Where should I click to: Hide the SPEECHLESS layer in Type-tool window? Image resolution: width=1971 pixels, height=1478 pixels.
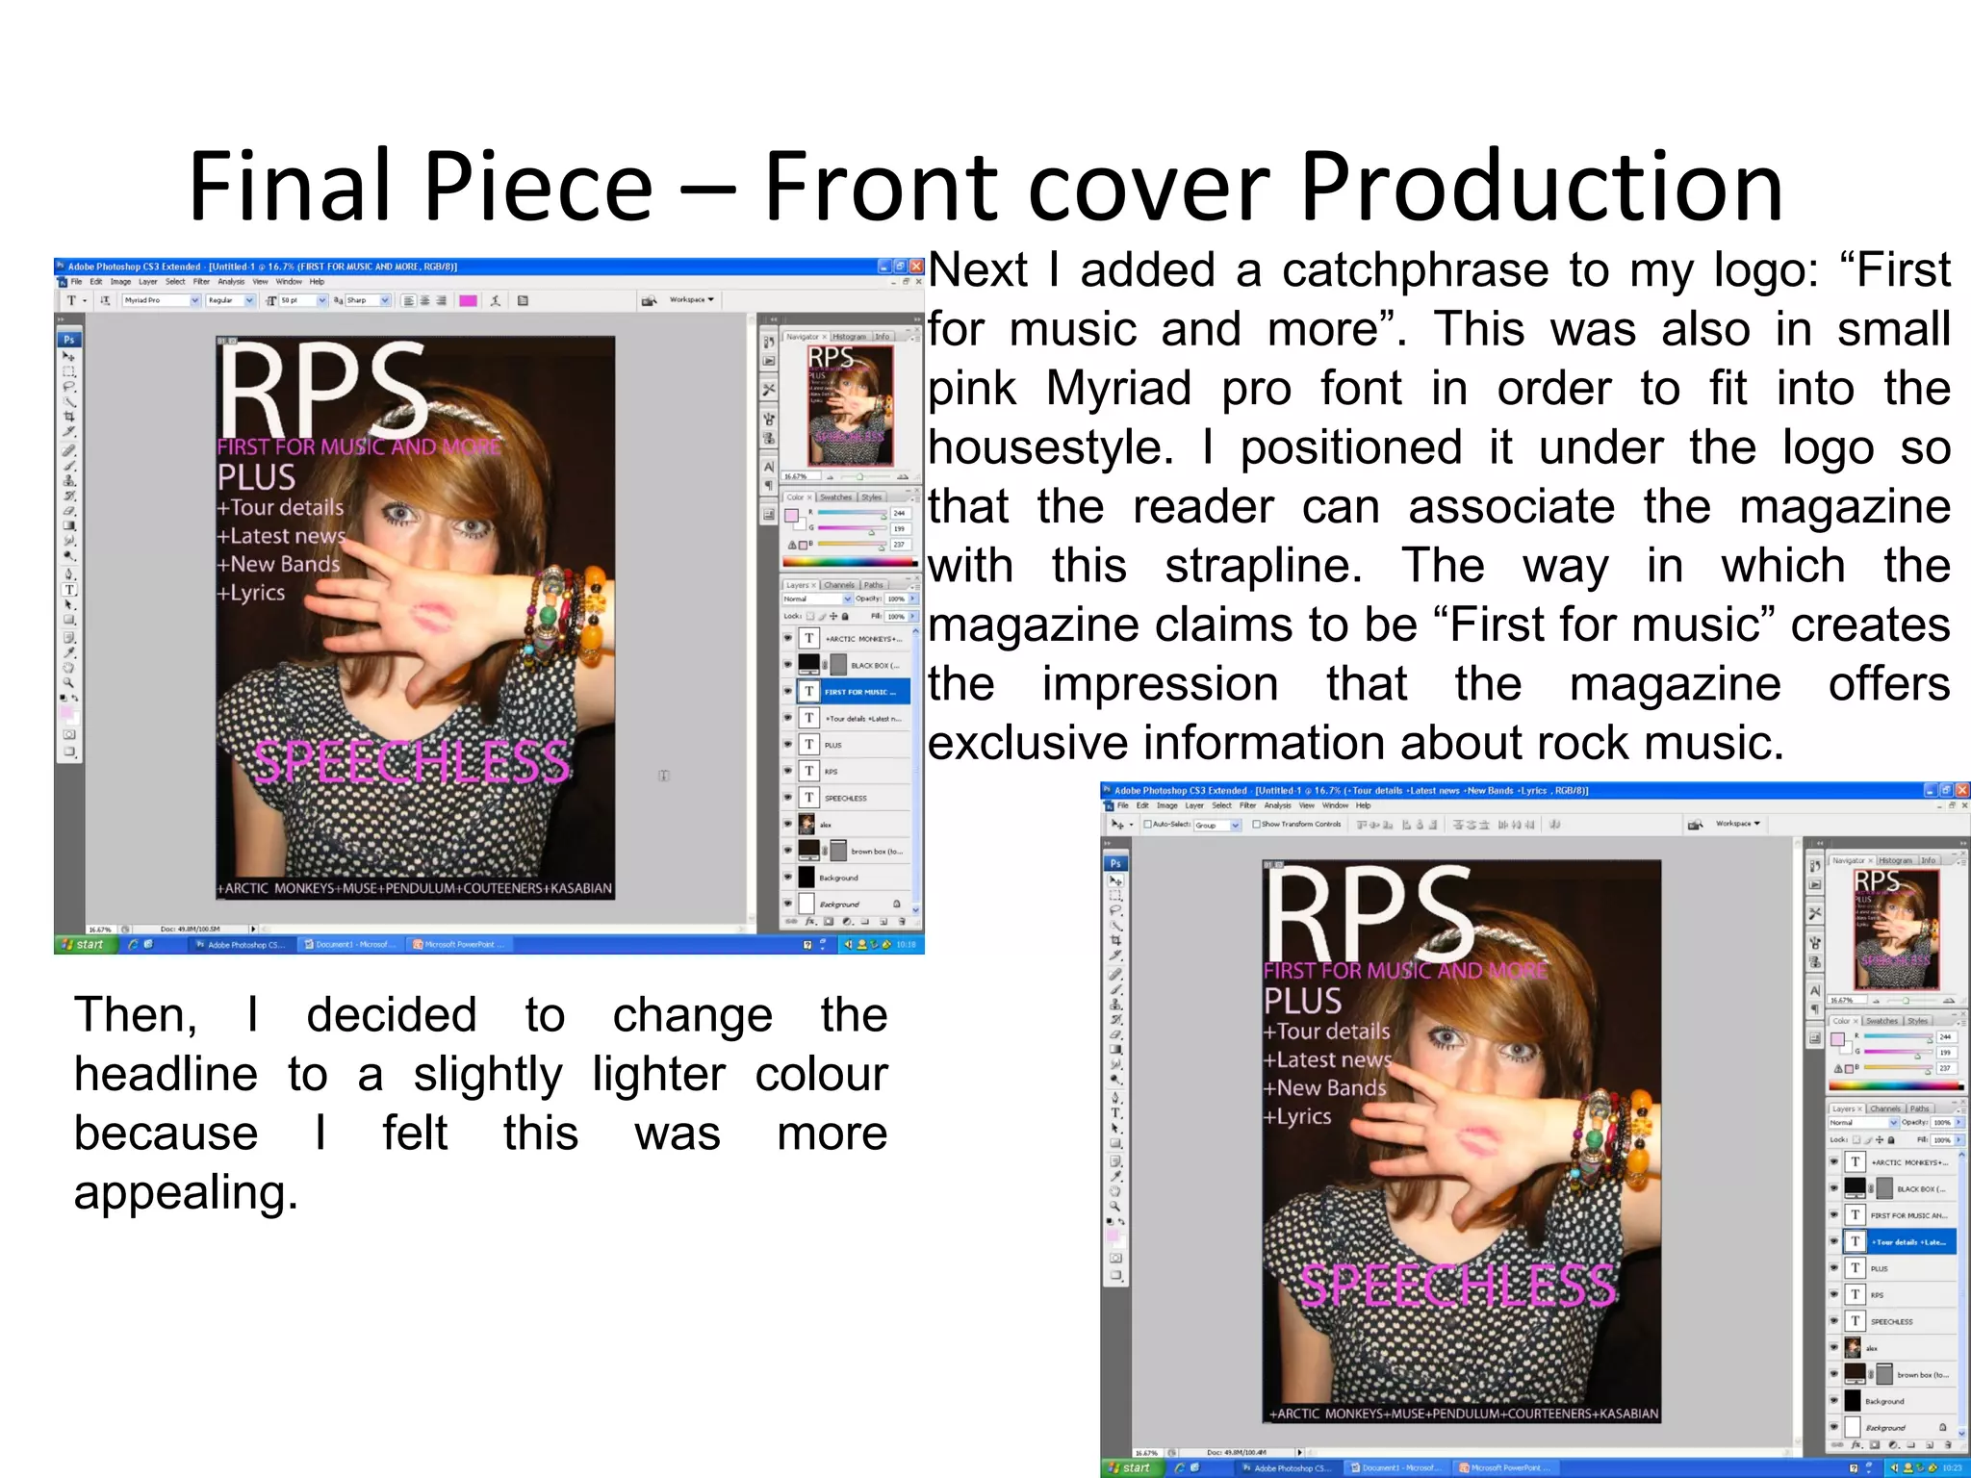pos(788,798)
